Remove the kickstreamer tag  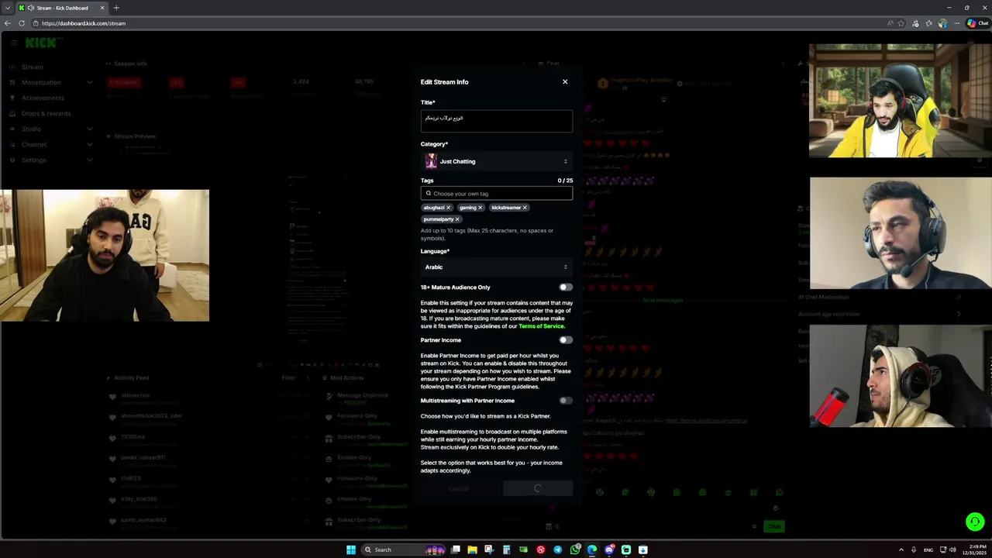click(x=525, y=208)
